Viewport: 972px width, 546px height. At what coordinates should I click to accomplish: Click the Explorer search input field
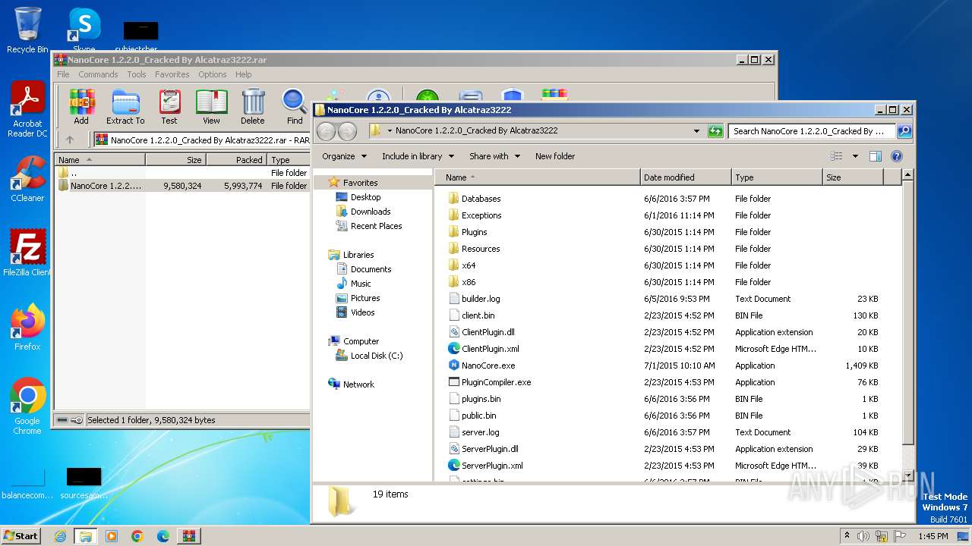tap(811, 131)
